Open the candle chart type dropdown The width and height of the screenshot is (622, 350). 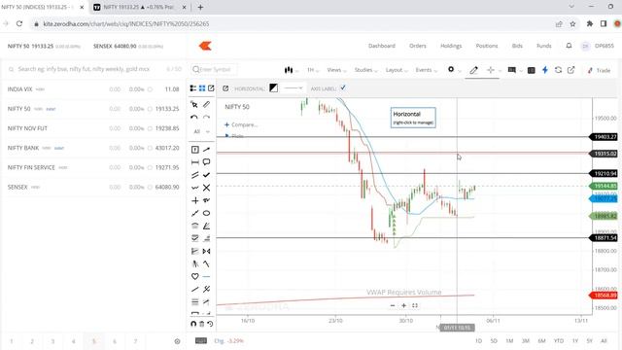point(291,70)
